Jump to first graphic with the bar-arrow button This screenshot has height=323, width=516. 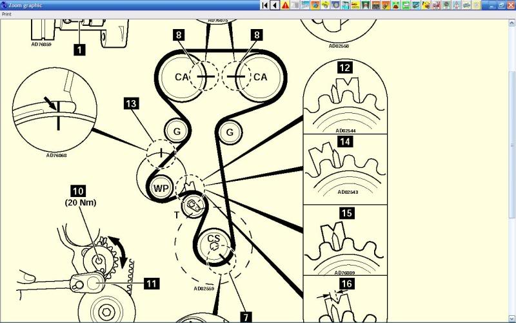click(x=264, y=5)
